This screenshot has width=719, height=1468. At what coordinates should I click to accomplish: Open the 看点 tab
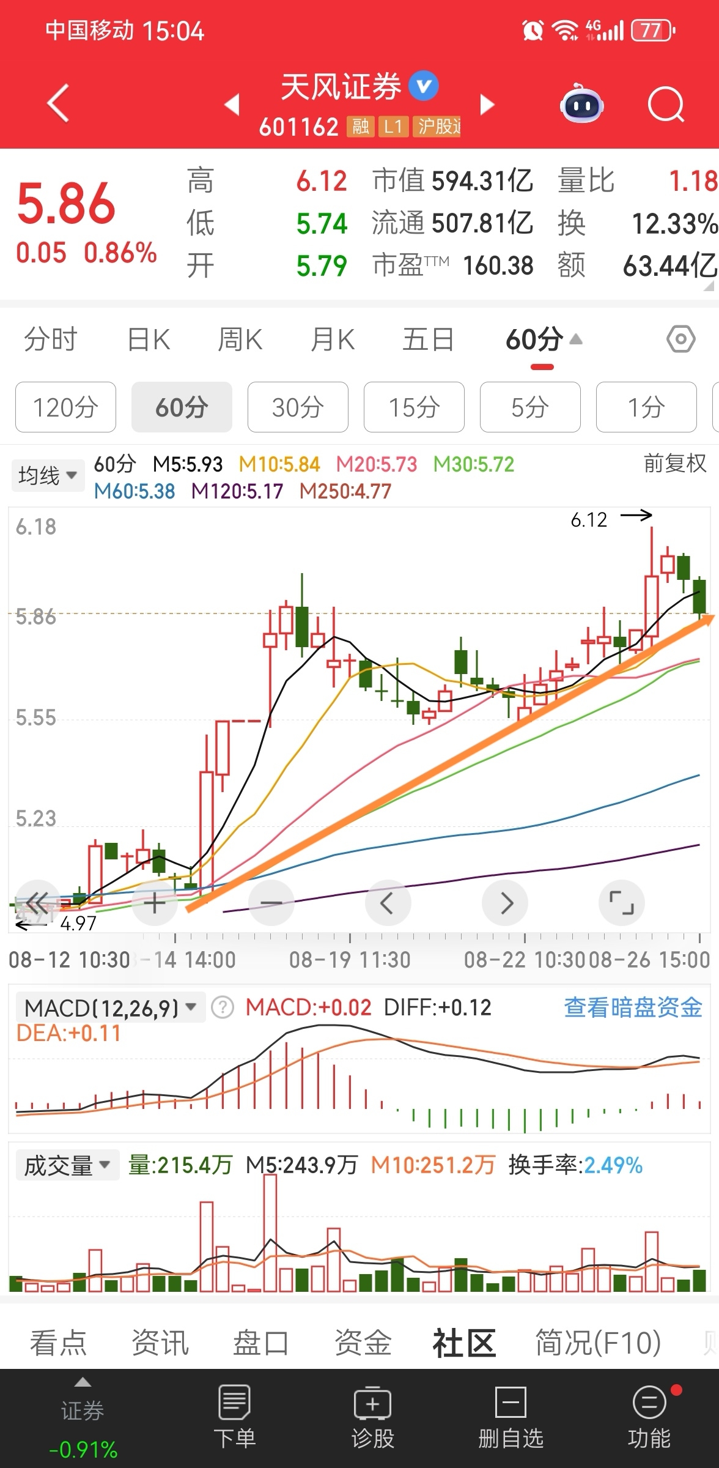[x=59, y=1343]
